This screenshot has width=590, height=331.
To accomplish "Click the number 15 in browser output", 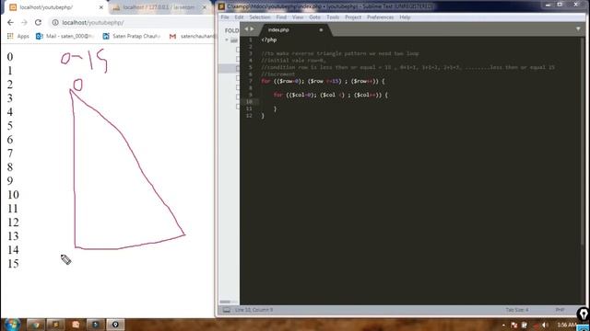I will click(x=13, y=264).
